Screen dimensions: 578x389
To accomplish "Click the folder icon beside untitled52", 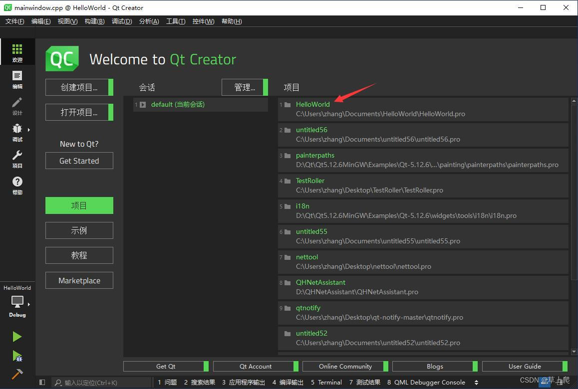I will [288, 333].
